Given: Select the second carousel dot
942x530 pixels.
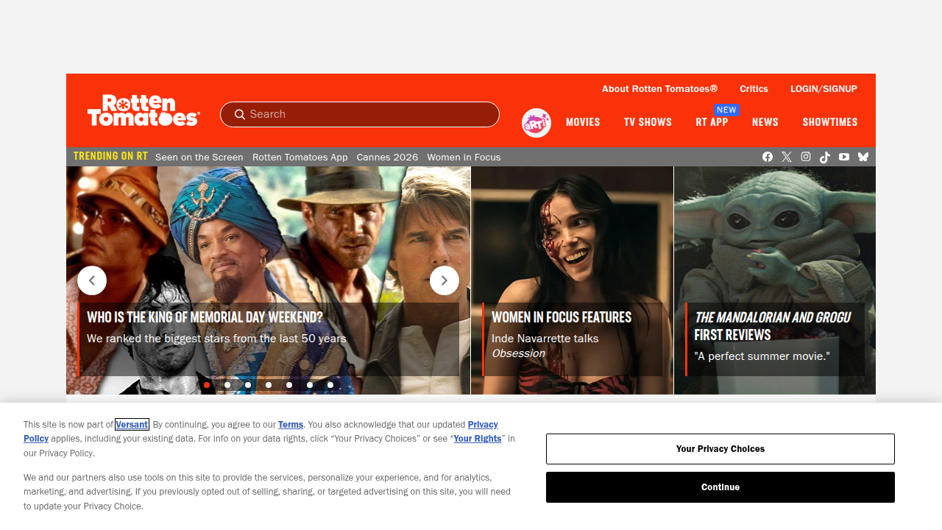Looking at the screenshot, I should coord(227,385).
